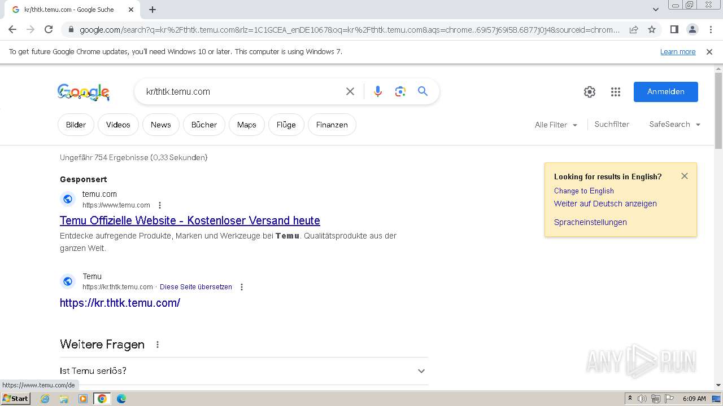This screenshot has width=723, height=406.
Task: Open File Explorer from taskbar
Action: pyautogui.click(x=64, y=399)
